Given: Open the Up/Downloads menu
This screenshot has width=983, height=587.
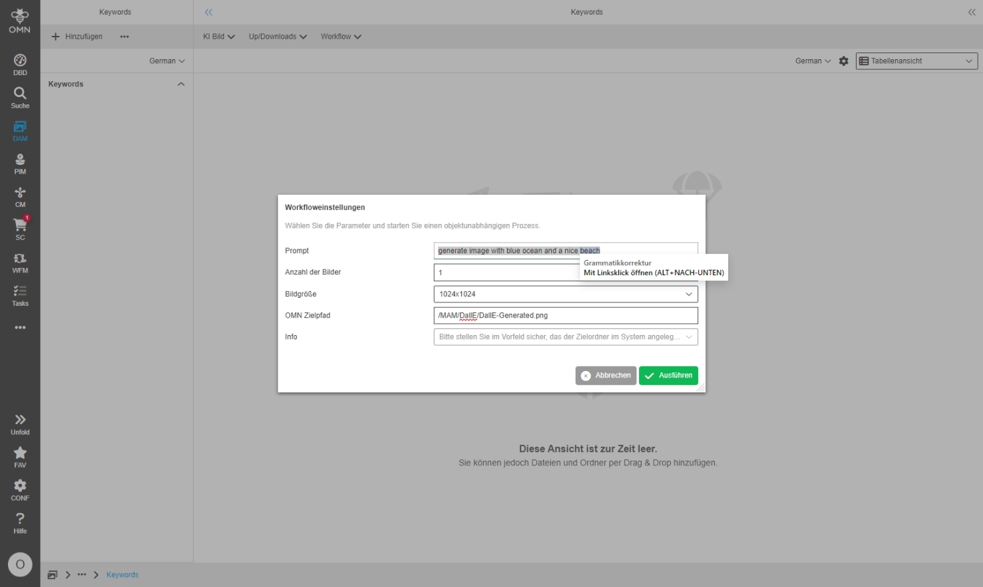Looking at the screenshot, I should coord(278,37).
